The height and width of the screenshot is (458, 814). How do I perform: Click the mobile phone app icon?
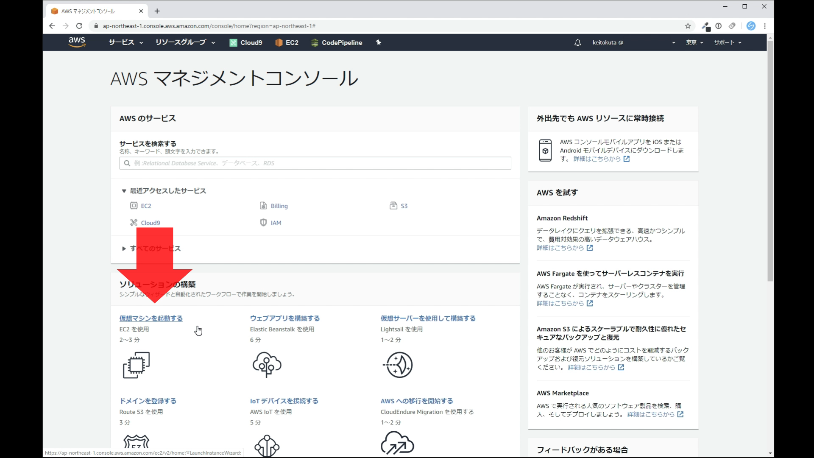545,150
